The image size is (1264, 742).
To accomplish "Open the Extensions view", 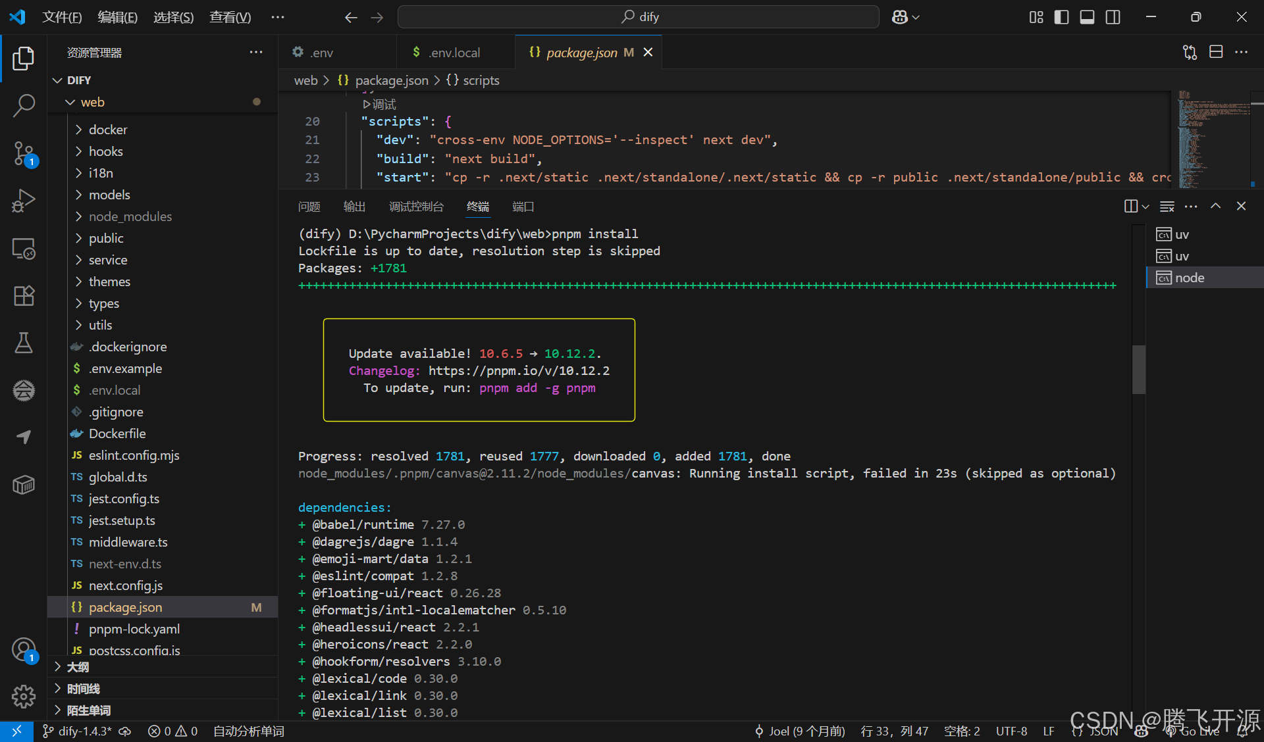I will [24, 296].
